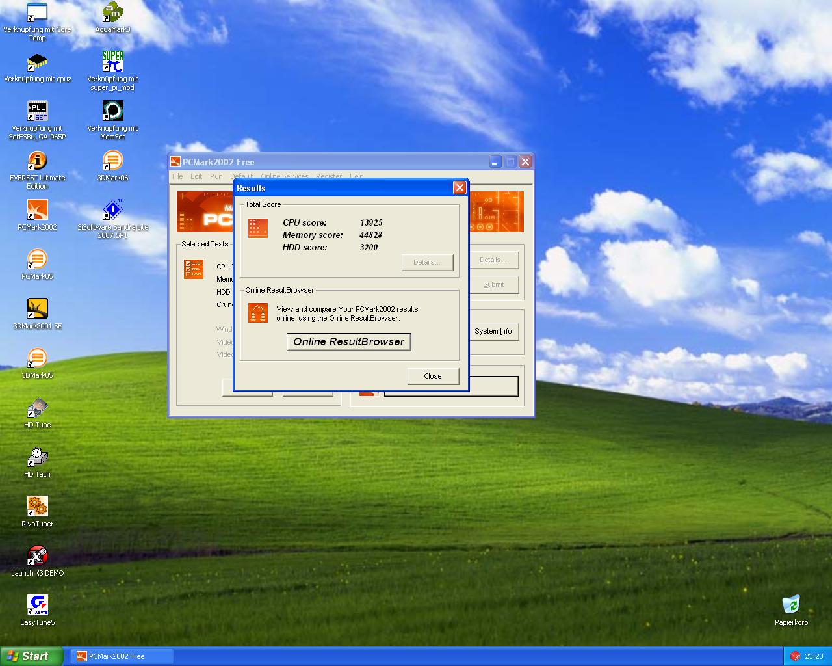Click the HD Tune desktop icon
The height and width of the screenshot is (666, 832).
click(37, 408)
